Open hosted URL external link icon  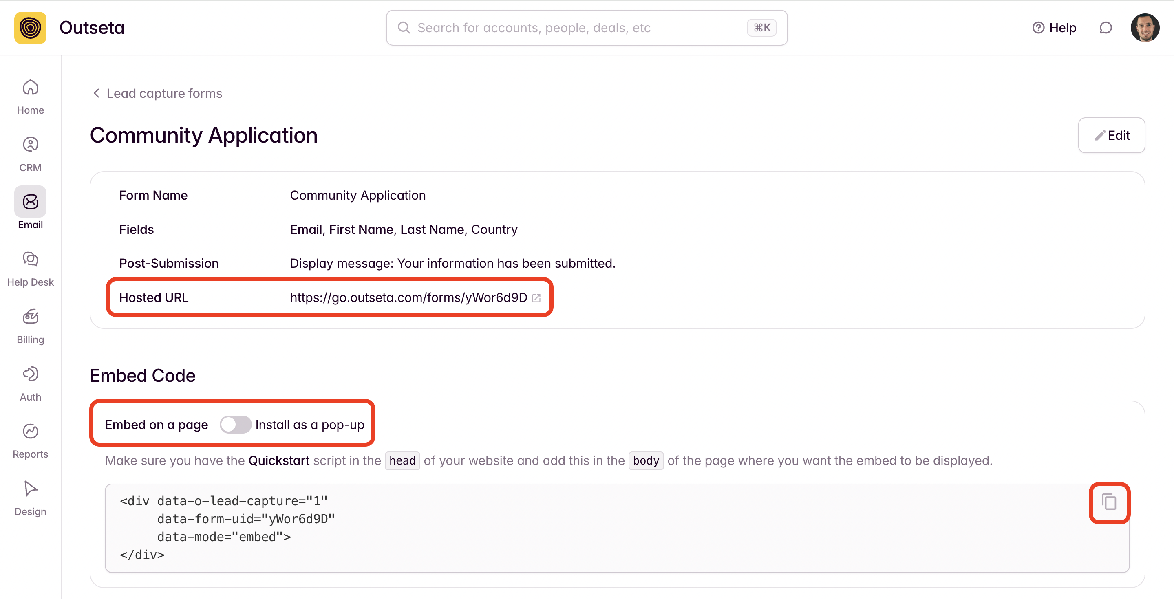[x=536, y=298]
